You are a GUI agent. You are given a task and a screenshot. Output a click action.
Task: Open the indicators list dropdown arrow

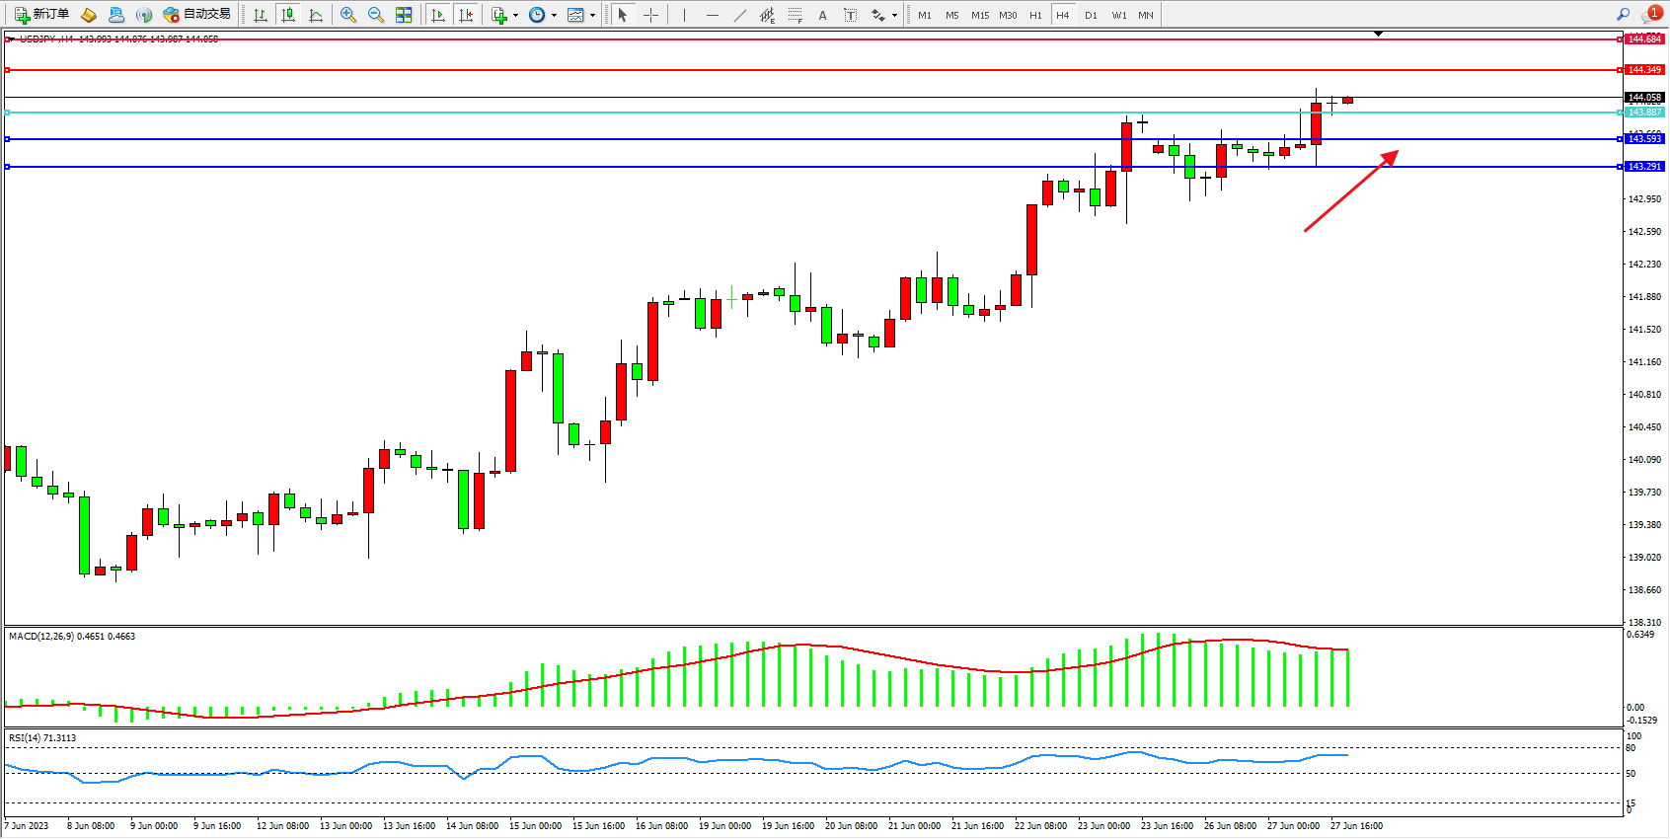click(x=515, y=15)
